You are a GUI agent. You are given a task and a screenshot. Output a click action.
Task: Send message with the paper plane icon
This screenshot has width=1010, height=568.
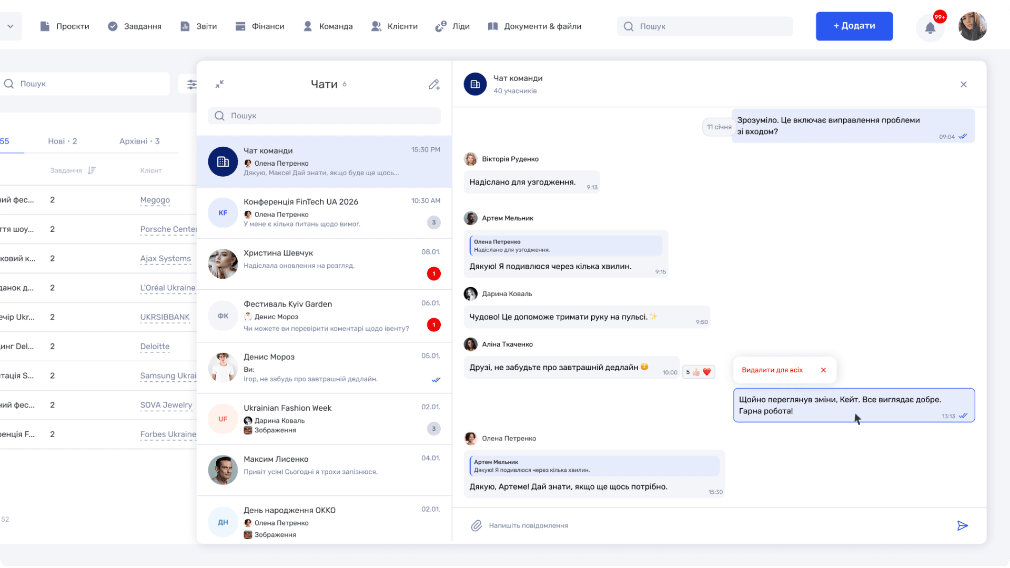tap(963, 525)
